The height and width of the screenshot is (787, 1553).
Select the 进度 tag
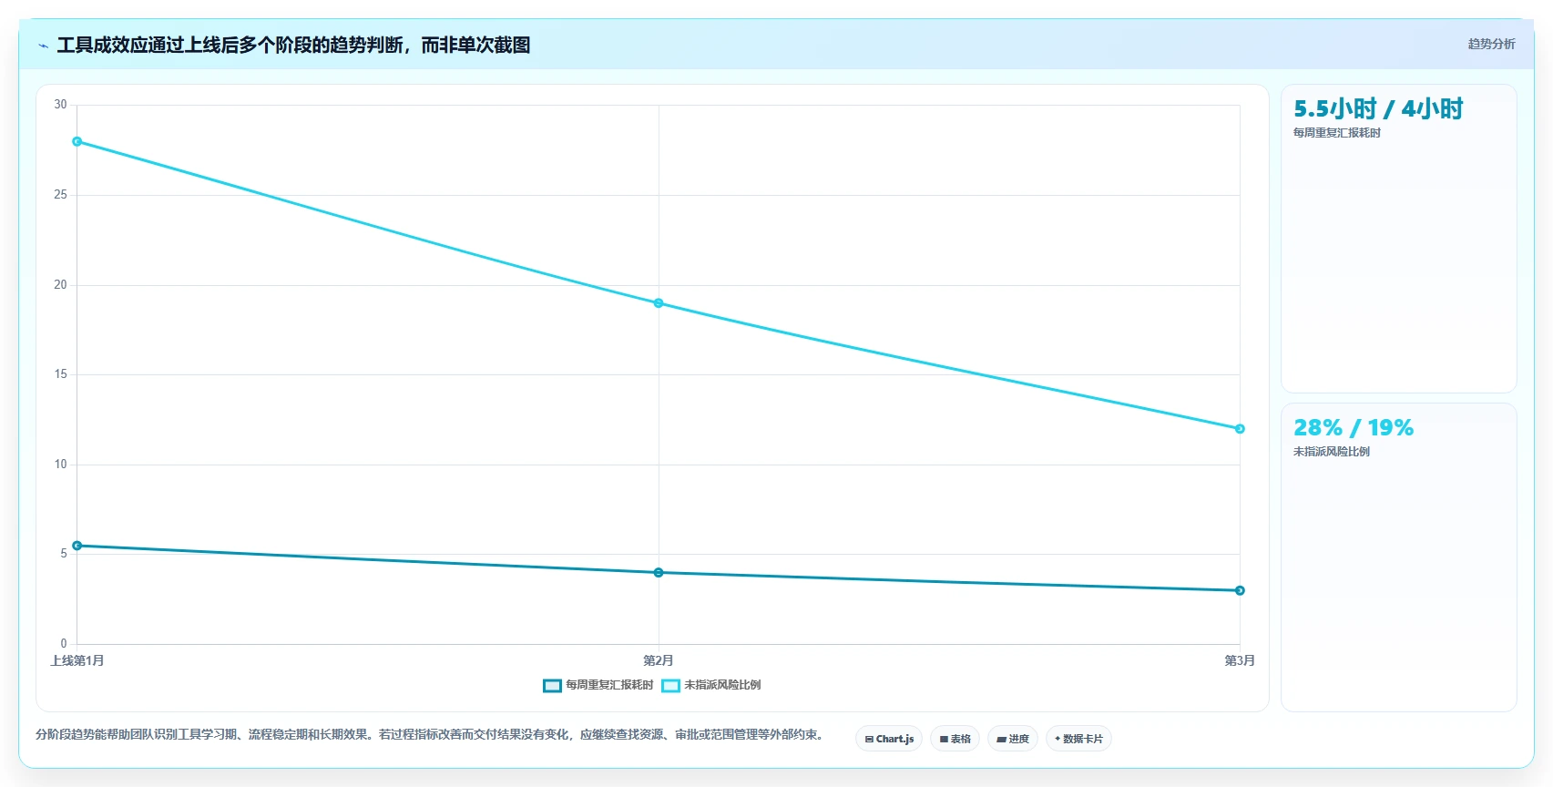(1013, 739)
